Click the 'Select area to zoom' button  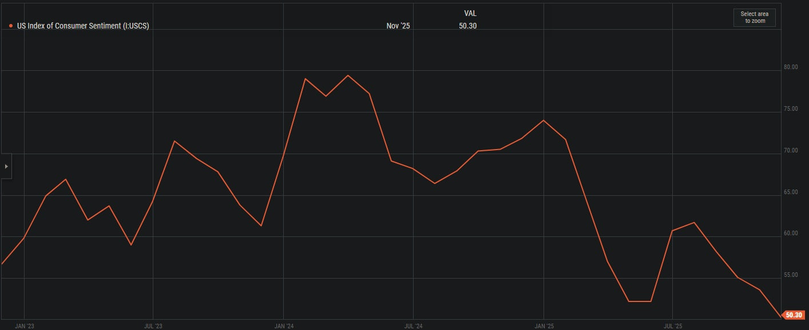754,17
